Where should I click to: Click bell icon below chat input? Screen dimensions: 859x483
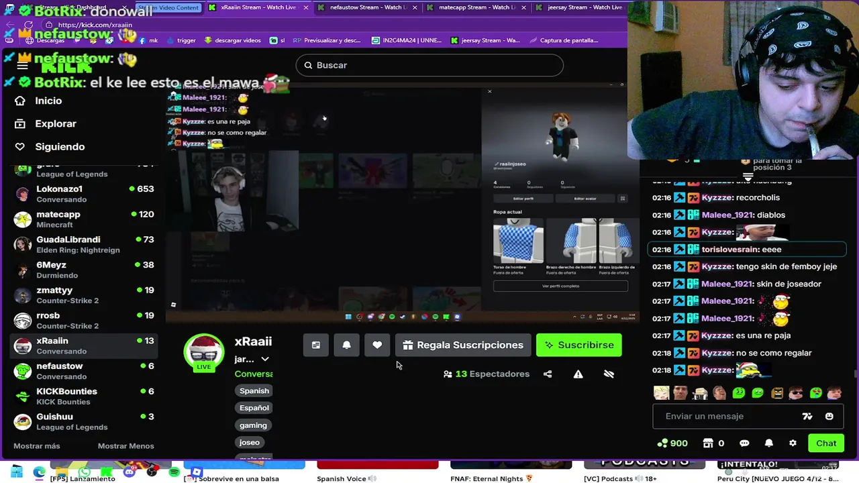pos(768,443)
